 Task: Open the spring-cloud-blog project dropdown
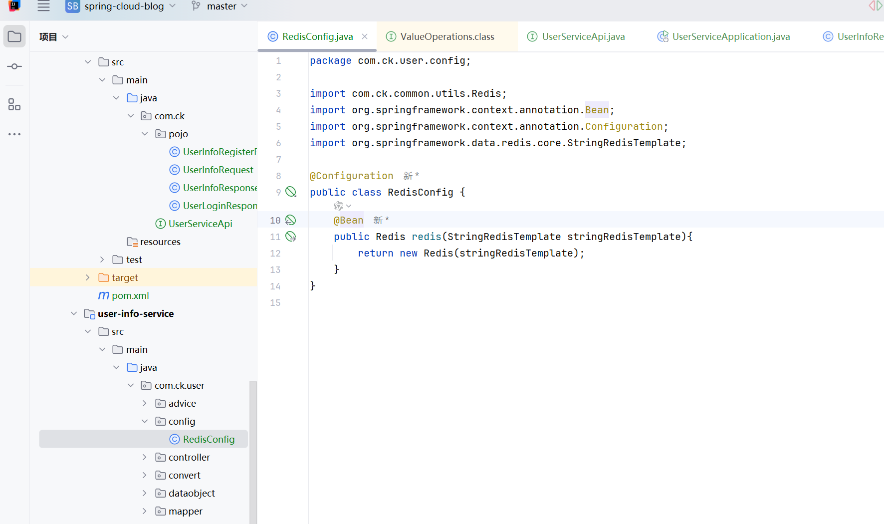[130, 6]
